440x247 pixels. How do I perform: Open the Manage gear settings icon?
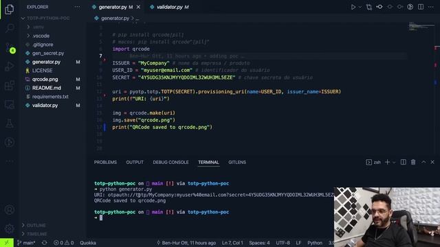click(x=9, y=228)
